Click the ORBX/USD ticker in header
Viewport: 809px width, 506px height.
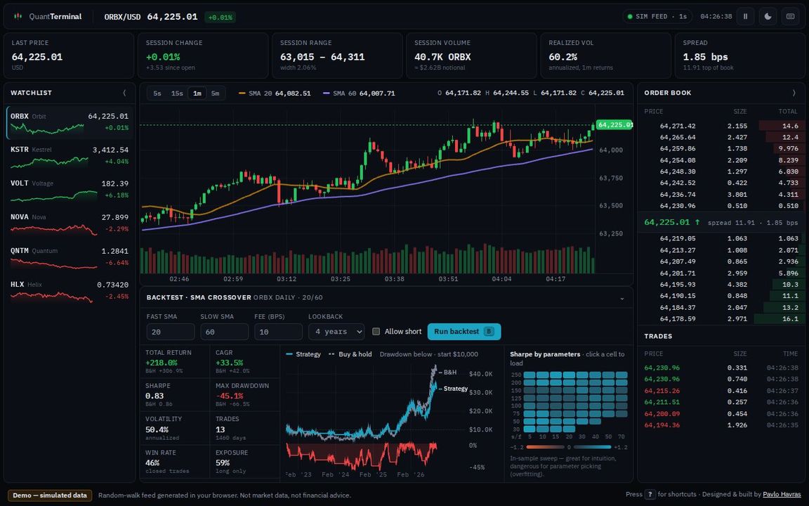122,17
